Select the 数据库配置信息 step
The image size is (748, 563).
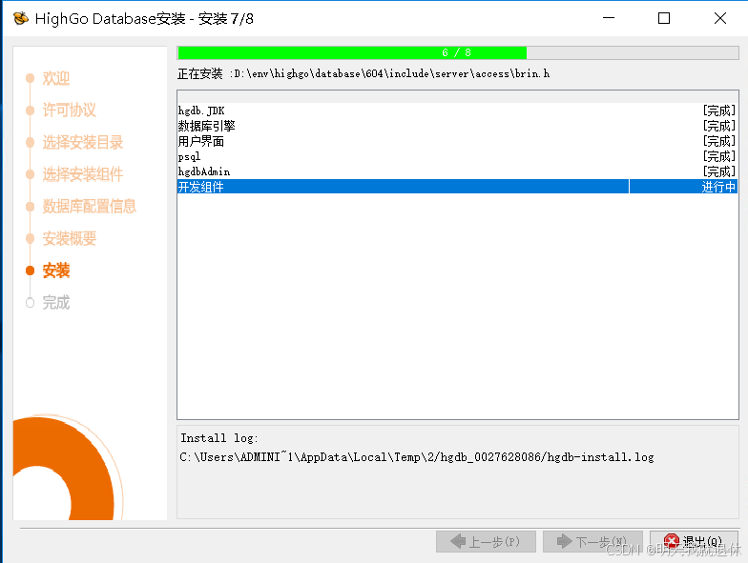(x=90, y=206)
